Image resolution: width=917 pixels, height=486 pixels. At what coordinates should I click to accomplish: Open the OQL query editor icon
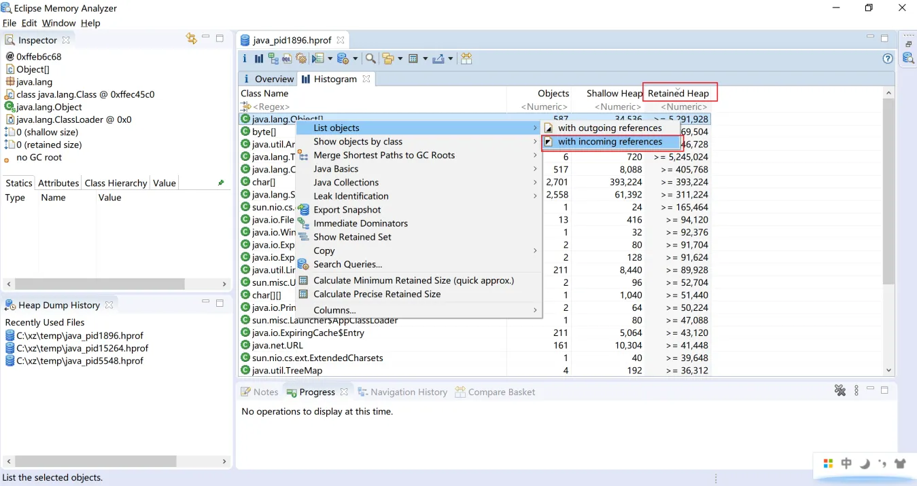click(287, 58)
